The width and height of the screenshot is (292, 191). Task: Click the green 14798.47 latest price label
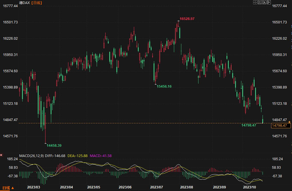pos(249,125)
